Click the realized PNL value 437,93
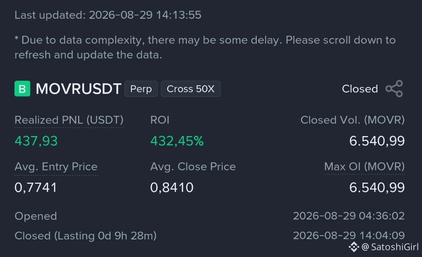Viewport: 422px width, 257px height. coord(36,141)
